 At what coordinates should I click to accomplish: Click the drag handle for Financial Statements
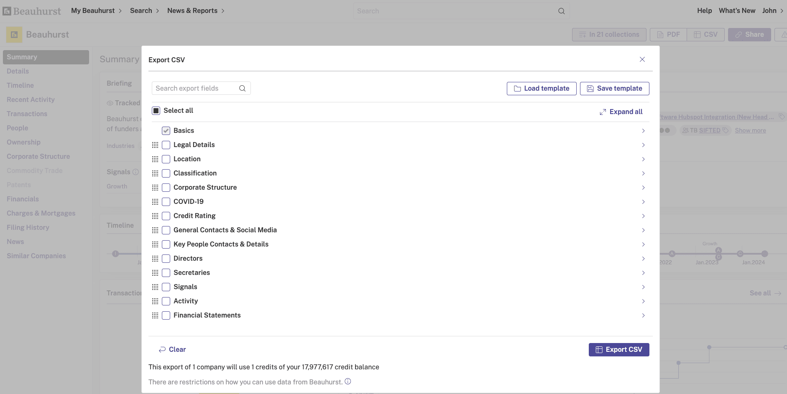tap(155, 315)
